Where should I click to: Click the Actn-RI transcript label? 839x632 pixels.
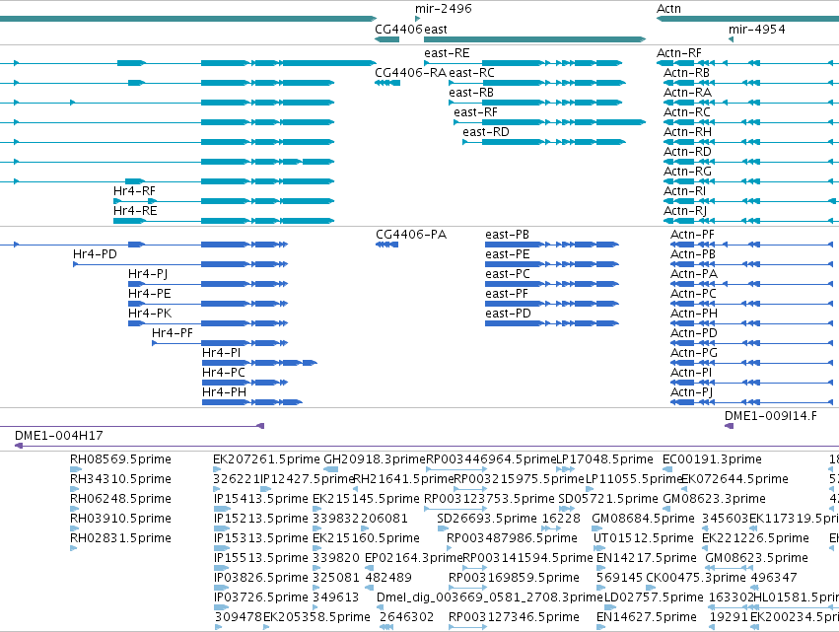685,191
